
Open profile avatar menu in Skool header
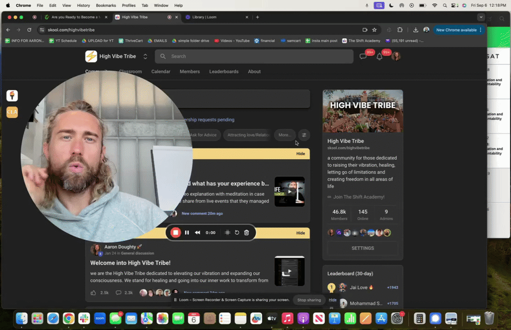(396, 56)
